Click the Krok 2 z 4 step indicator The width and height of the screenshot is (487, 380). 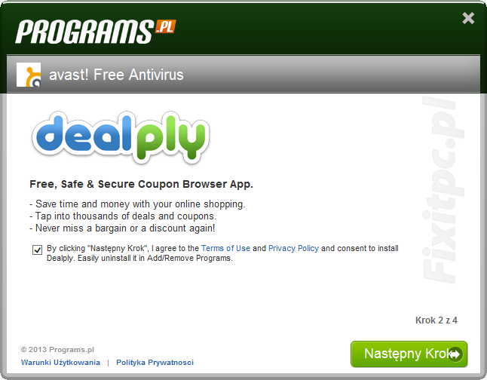[436, 320]
